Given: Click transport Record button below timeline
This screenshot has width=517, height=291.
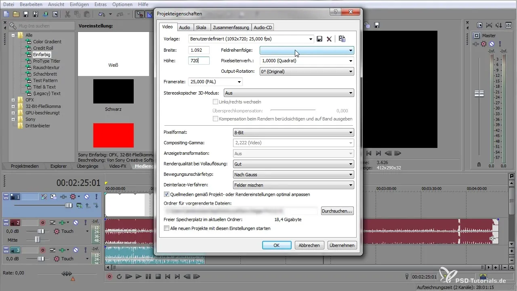Looking at the screenshot, I should pos(109,277).
